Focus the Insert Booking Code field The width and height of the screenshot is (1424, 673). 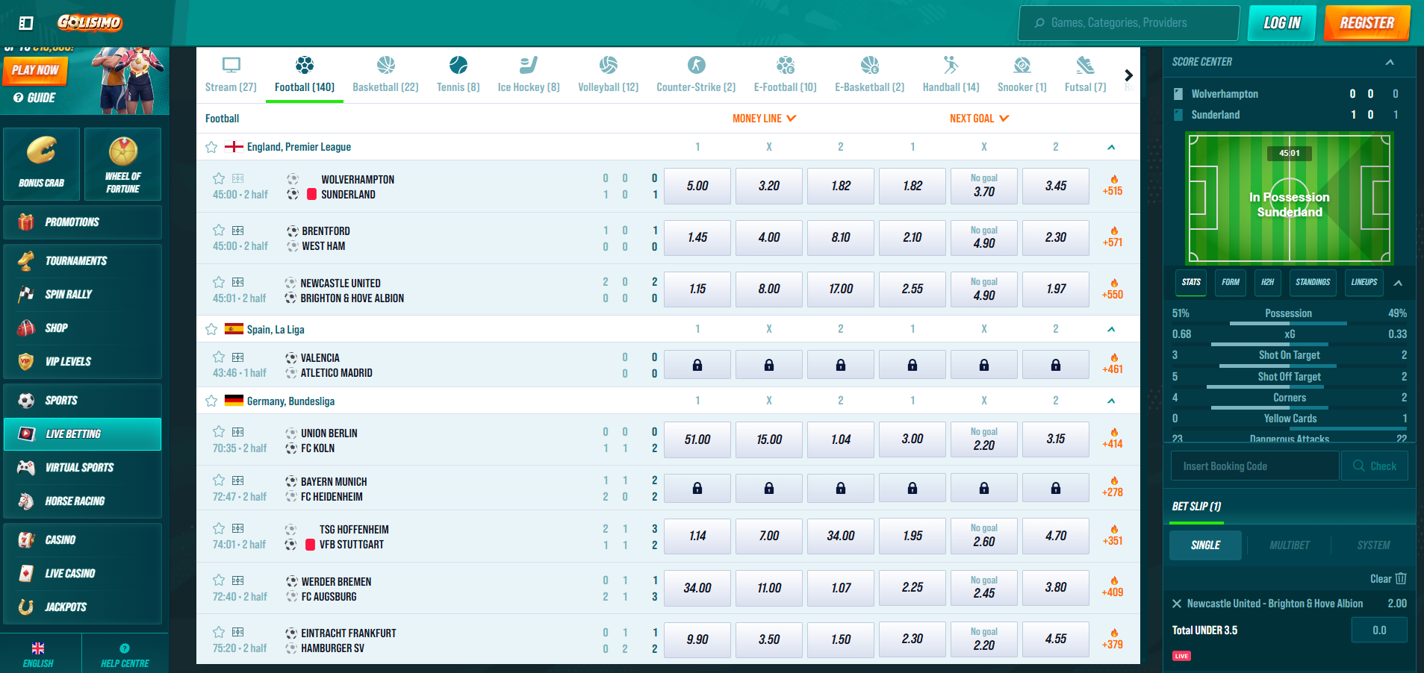(x=1254, y=466)
